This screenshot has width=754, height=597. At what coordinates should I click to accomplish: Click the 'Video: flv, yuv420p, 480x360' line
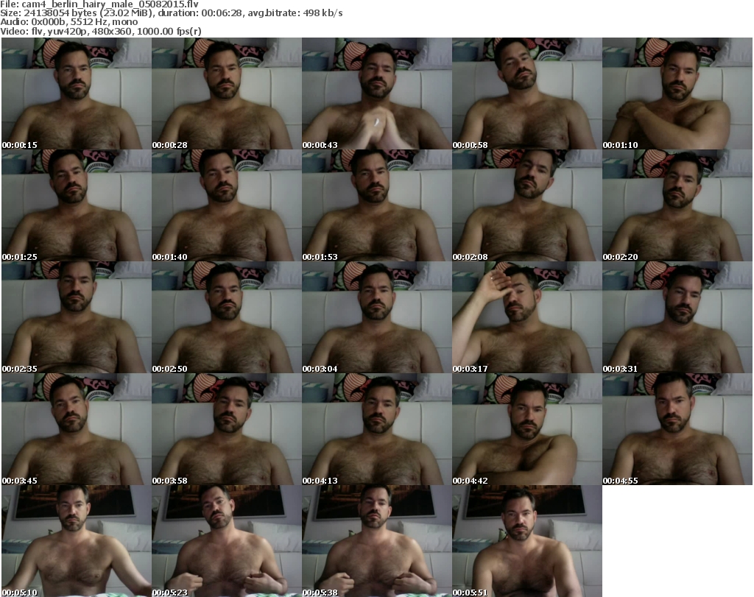click(100, 31)
